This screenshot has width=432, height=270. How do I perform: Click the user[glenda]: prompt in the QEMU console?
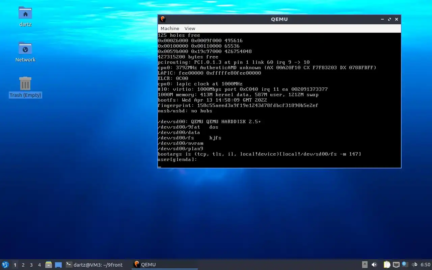177,159
